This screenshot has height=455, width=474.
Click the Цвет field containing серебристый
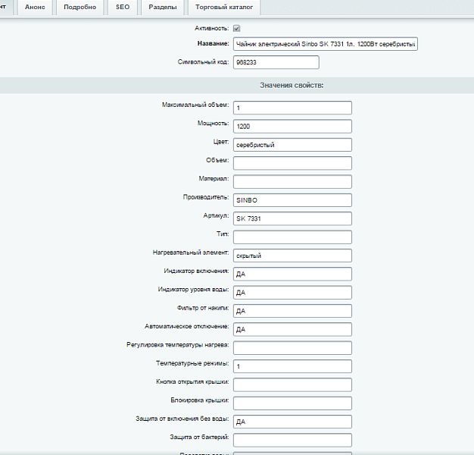292,144
